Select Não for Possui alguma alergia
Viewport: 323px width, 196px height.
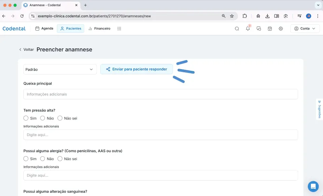tap(42, 159)
